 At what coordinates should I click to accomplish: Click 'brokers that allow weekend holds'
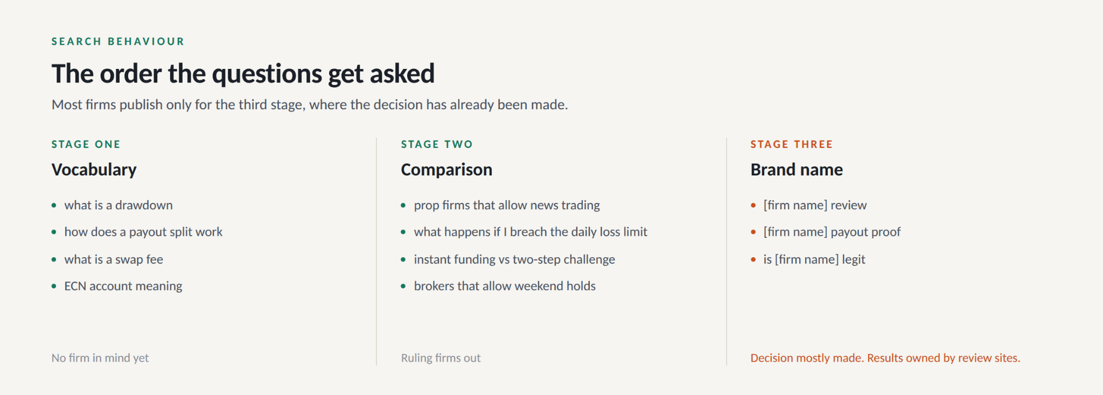(505, 286)
